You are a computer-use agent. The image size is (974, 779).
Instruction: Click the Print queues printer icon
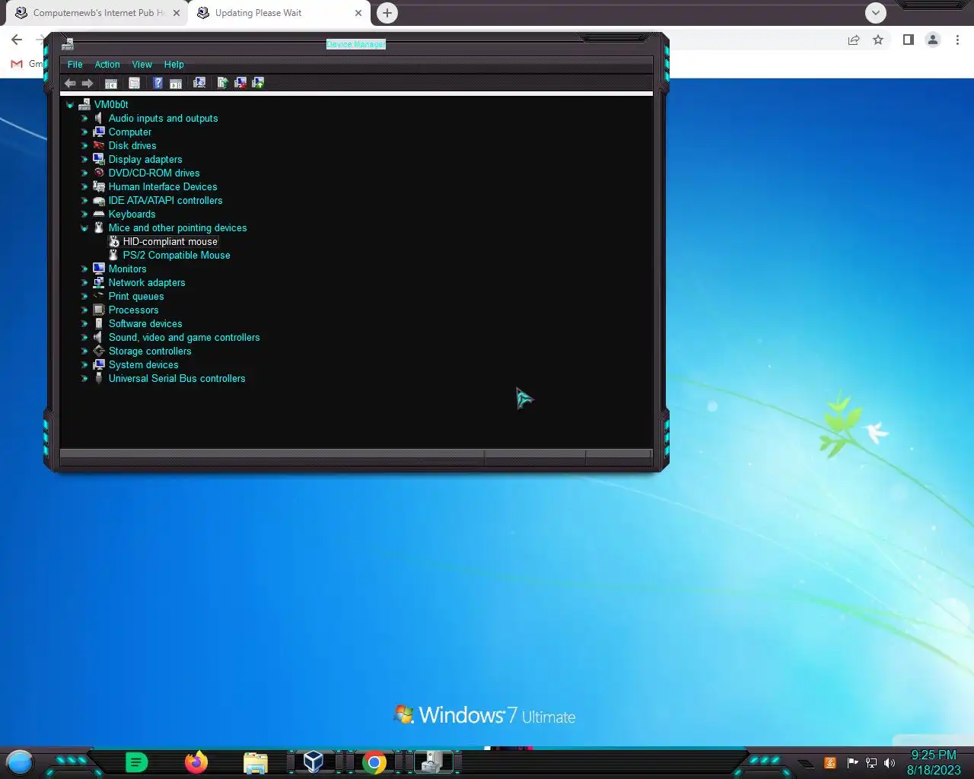click(99, 297)
